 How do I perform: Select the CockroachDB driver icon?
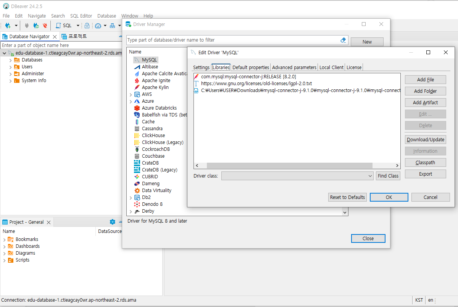[x=137, y=149]
